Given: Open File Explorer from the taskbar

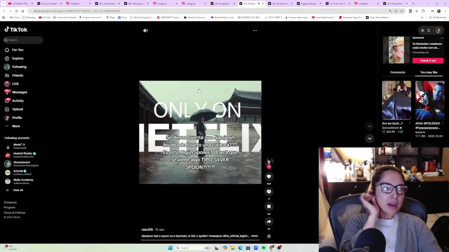Looking at the screenshot, I should [233, 248].
